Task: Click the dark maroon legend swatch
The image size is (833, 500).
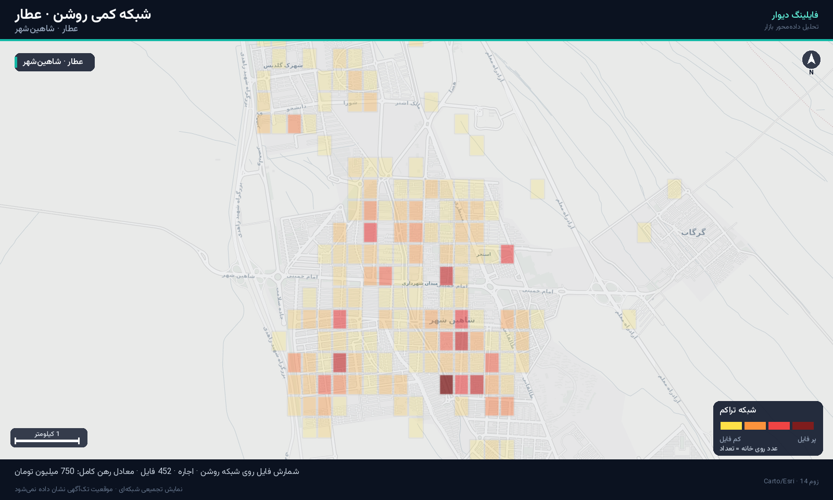Action: click(803, 426)
